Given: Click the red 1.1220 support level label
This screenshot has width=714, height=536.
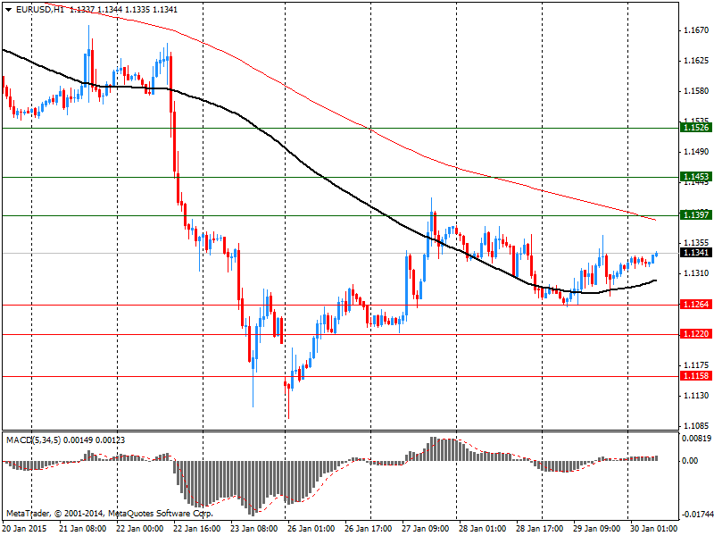Looking at the screenshot, I should [x=696, y=334].
